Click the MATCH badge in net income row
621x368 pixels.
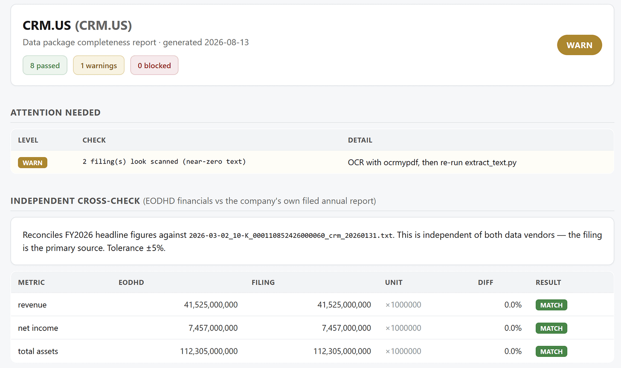click(x=551, y=328)
